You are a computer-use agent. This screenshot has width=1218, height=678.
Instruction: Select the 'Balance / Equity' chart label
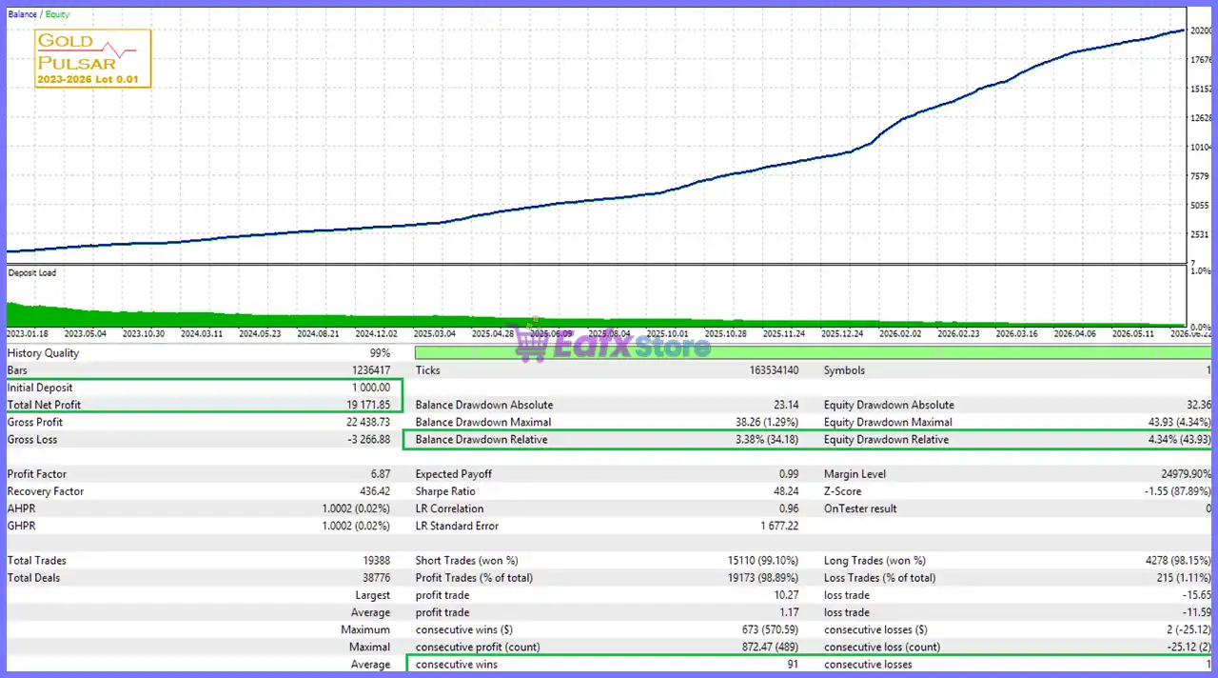(x=38, y=14)
